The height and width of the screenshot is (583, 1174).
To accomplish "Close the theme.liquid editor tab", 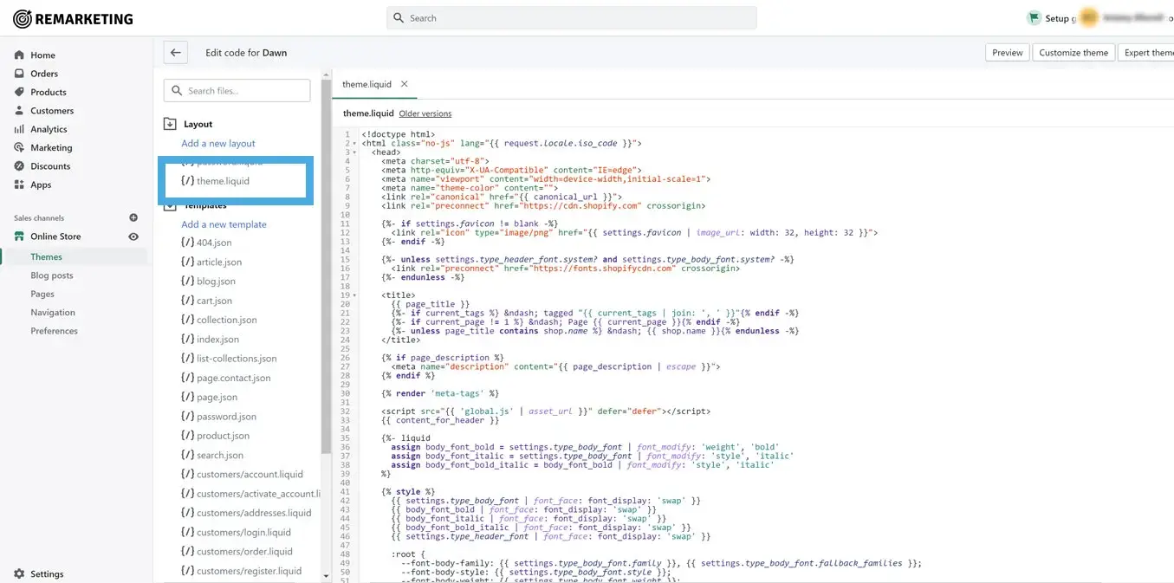I will [x=404, y=84].
